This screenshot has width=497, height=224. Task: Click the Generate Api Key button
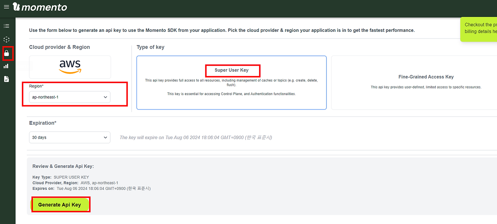coord(60,205)
